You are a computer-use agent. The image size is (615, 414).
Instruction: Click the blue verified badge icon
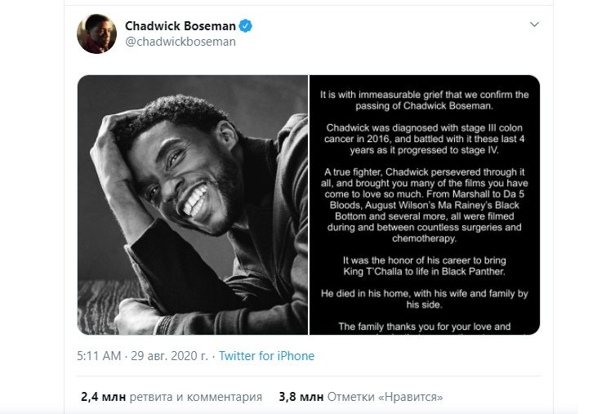click(245, 26)
